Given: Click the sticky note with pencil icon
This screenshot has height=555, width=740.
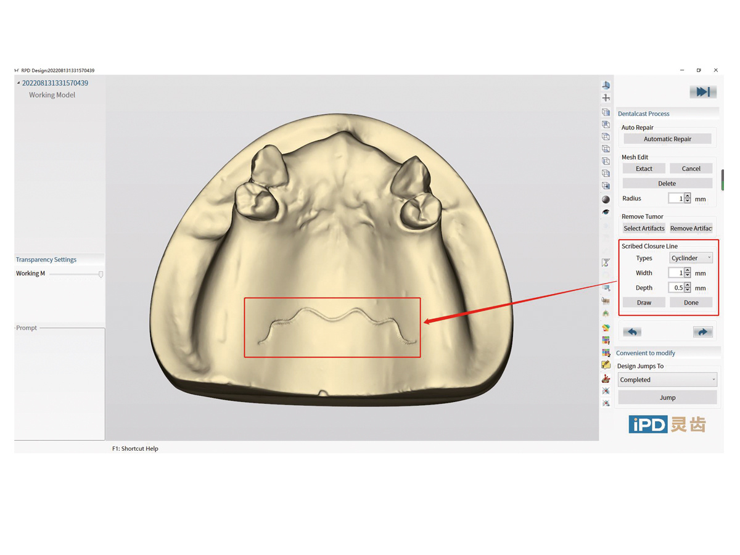Looking at the screenshot, I should pos(606,366).
